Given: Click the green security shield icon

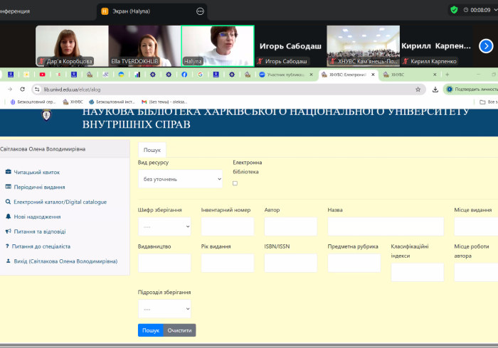Looking at the screenshot, I should click(x=454, y=10).
